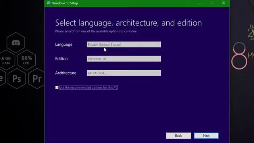Open the Language dropdown

[x=124, y=44]
